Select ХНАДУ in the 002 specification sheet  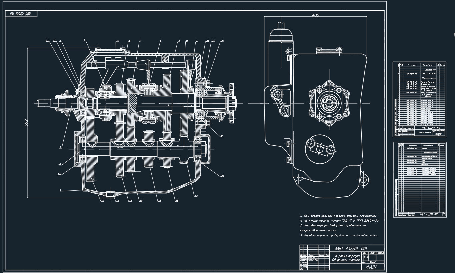tap(438, 134)
